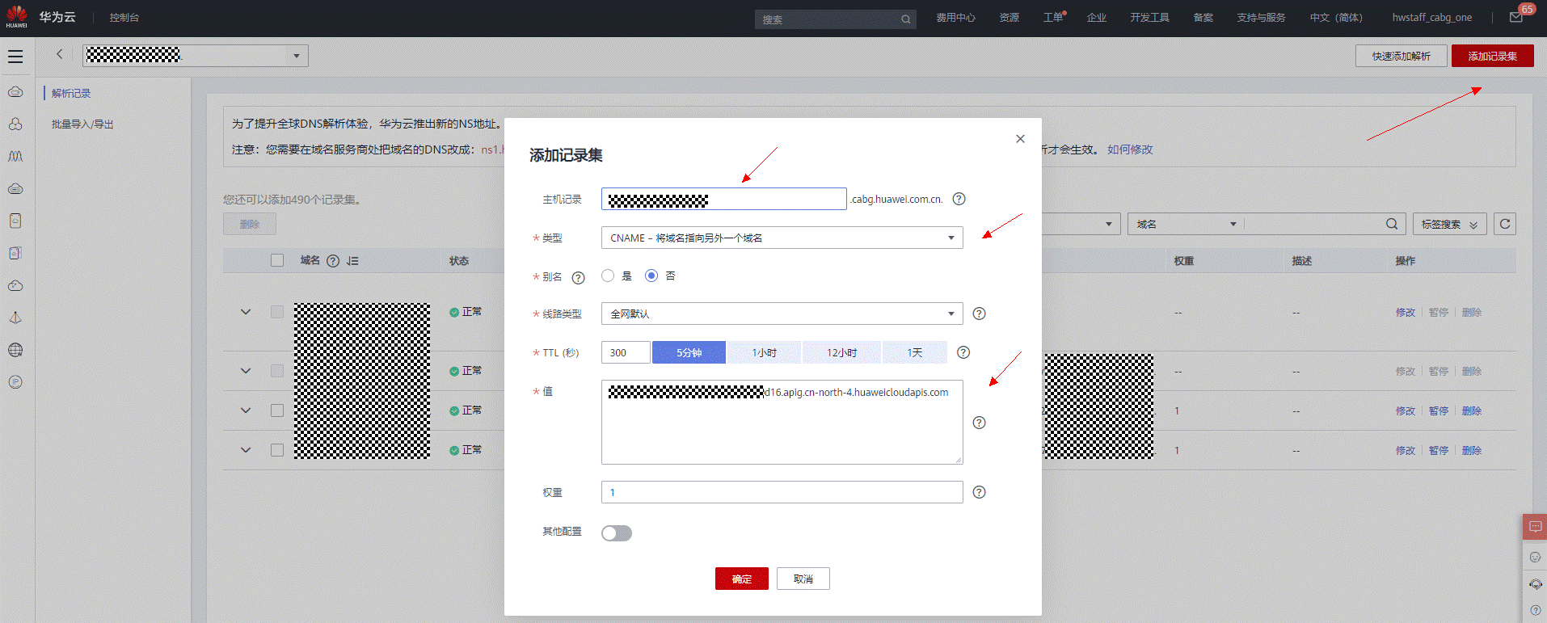Screen dimensions: 1547x623
Task: Click 删除 in the last record row
Action: pyautogui.click(x=1472, y=451)
